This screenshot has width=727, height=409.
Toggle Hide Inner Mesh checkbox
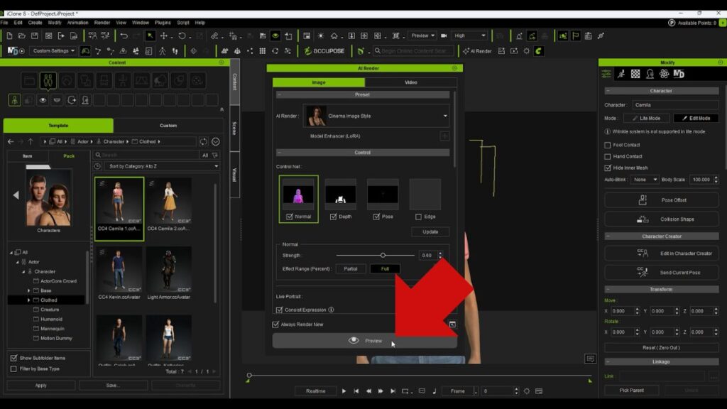pyautogui.click(x=608, y=168)
